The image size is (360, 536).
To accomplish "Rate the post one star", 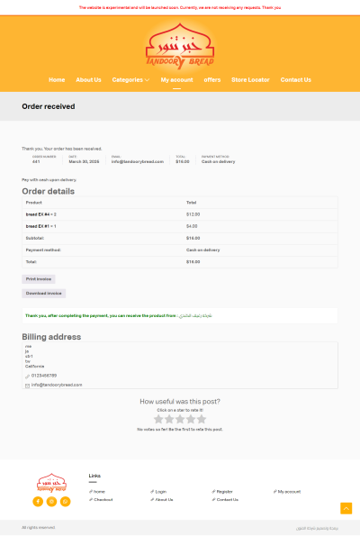I will pos(158,419).
